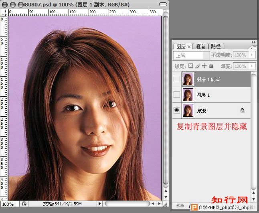Close the 图层 tab with its X
Viewport: 259px width, 213px height.
189,47
